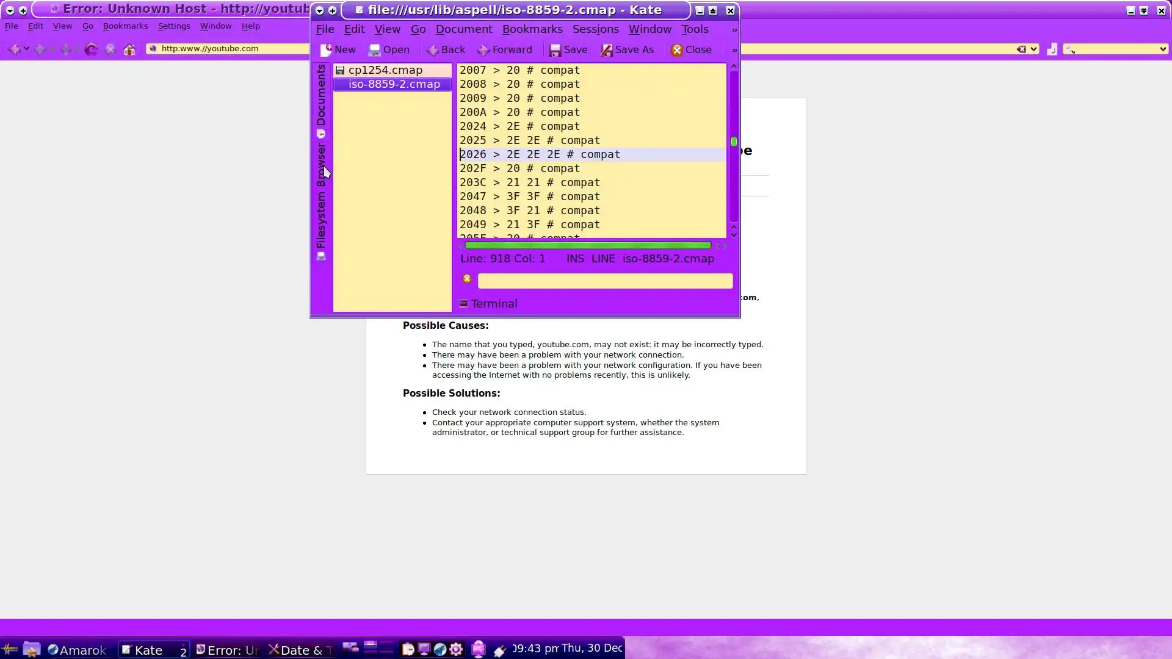Select cp1254.cmap in the documents list

tap(385, 70)
